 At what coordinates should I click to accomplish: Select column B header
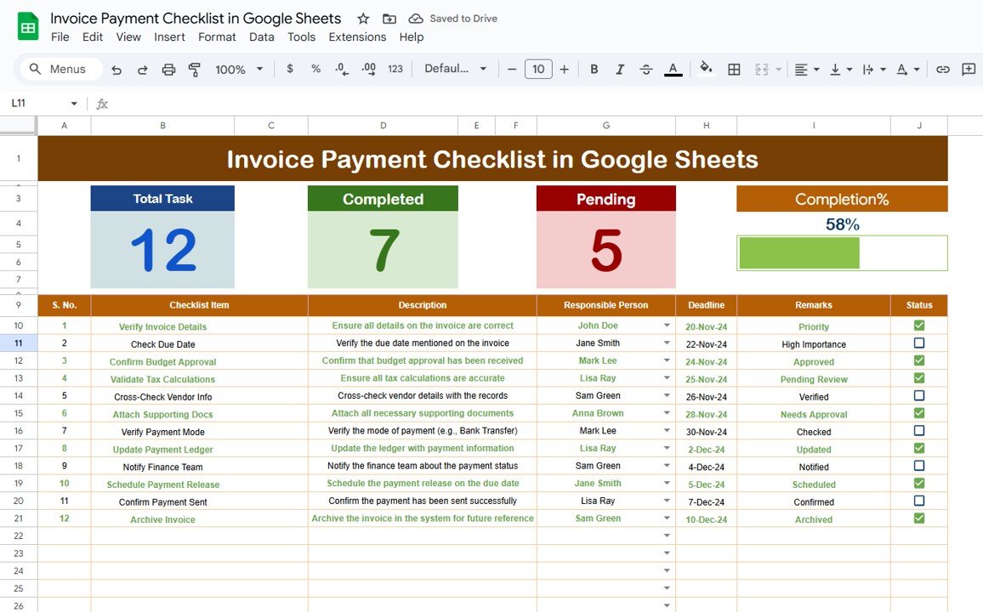[x=163, y=125]
